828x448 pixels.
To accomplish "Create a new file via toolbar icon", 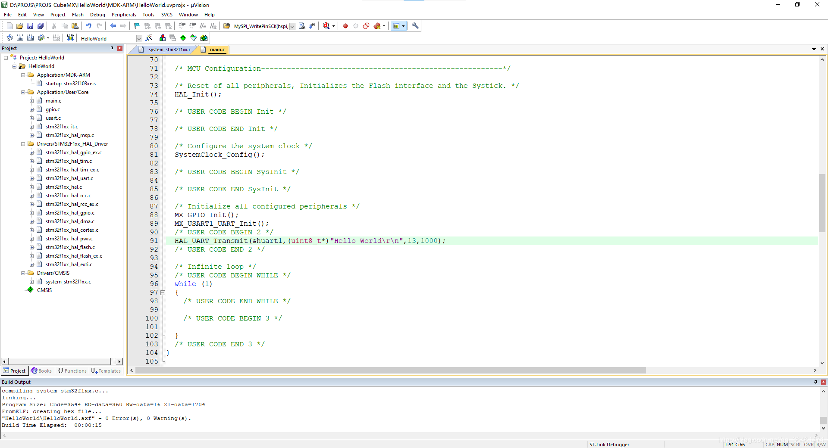I will pos(9,26).
